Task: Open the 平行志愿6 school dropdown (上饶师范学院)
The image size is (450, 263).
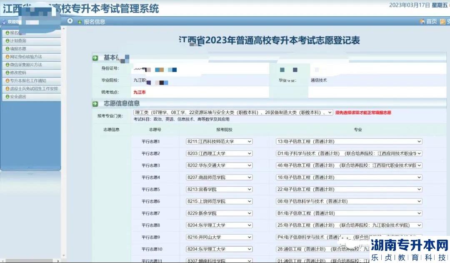Action: point(219,201)
